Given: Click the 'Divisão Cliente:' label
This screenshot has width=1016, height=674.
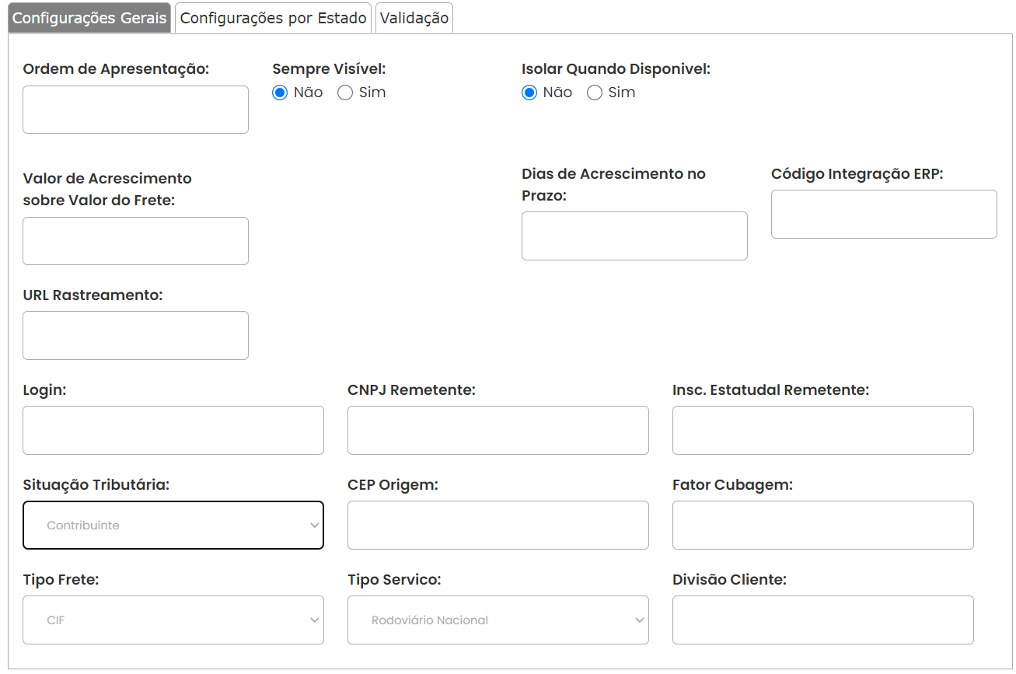Looking at the screenshot, I should (x=730, y=579).
